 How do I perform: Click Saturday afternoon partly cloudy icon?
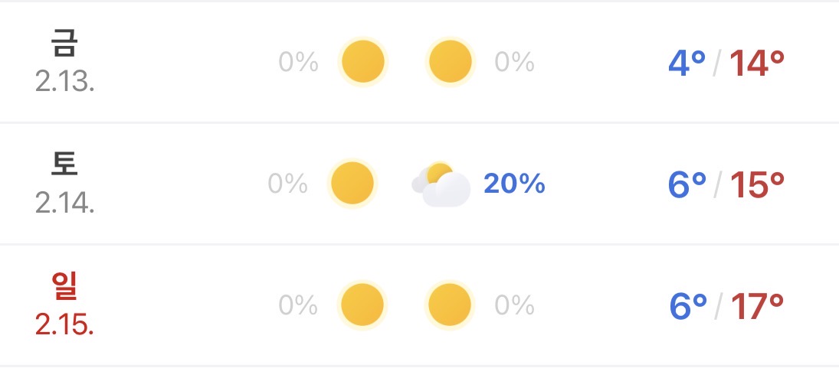tap(441, 184)
